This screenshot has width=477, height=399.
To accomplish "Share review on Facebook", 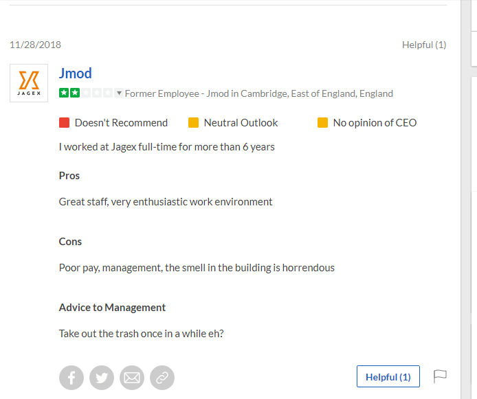I will pos(71,377).
